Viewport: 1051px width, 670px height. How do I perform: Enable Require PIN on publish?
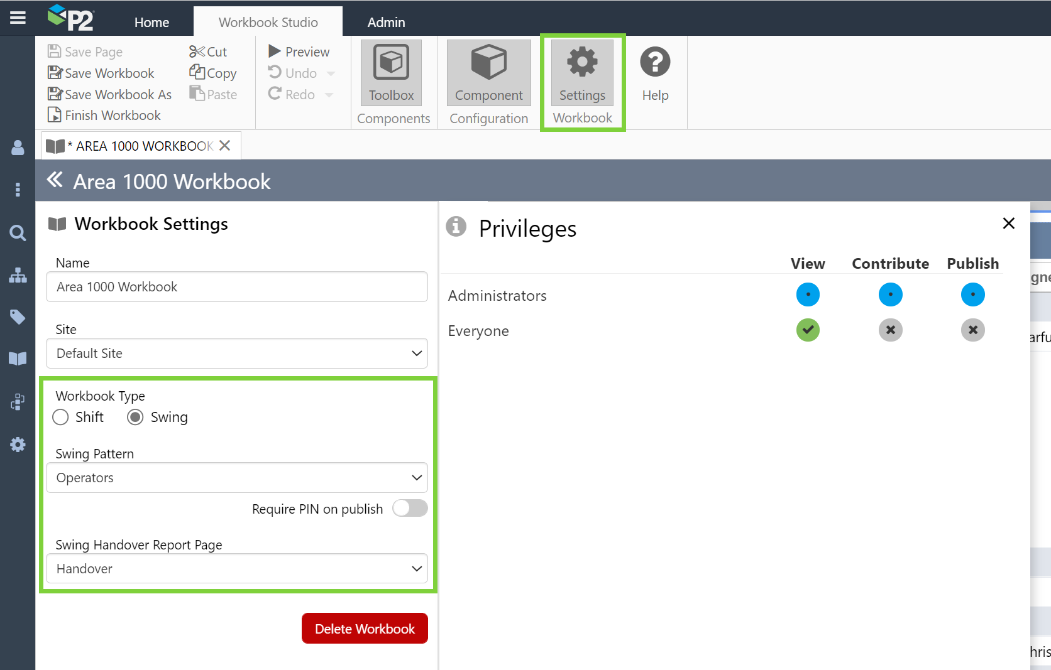[x=410, y=509]
